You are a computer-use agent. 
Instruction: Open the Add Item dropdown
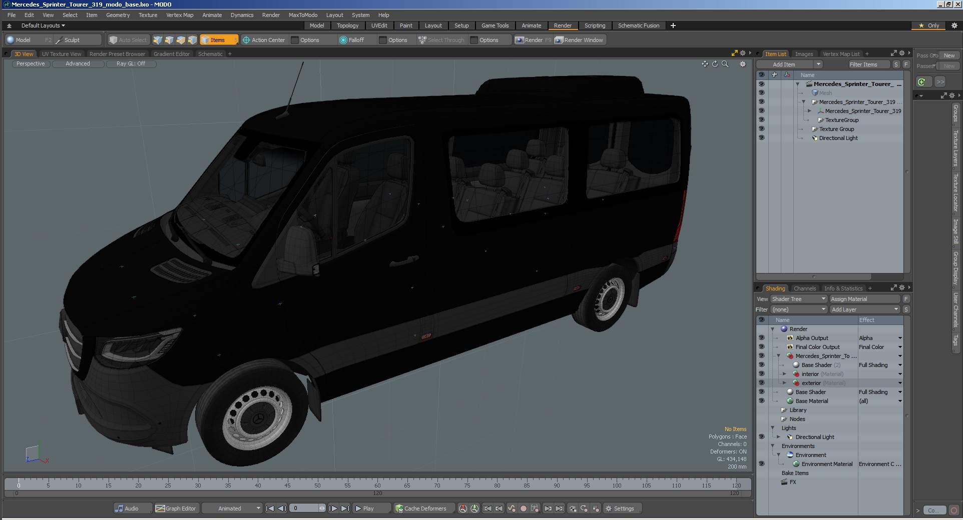click(789, 64)
